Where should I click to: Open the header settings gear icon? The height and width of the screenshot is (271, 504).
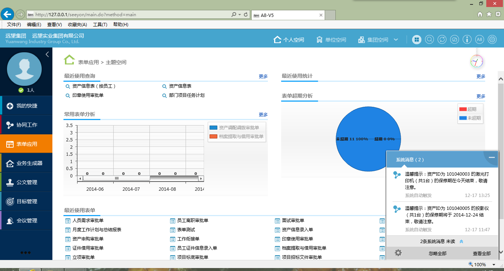[492, 40]
